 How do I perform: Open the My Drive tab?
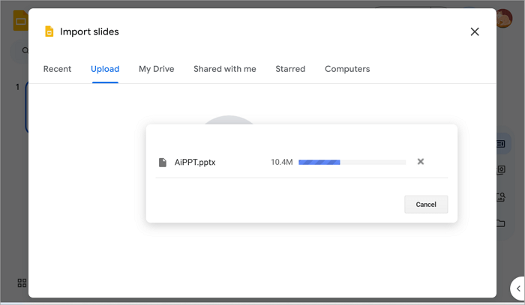156,69
